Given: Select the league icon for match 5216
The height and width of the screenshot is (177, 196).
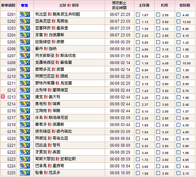Looking at the screenshot, I should (x=25, y=111).
